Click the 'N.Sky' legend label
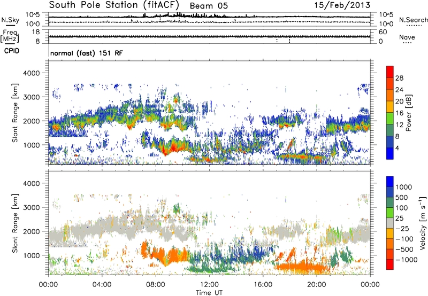 (x=10, y=20)
